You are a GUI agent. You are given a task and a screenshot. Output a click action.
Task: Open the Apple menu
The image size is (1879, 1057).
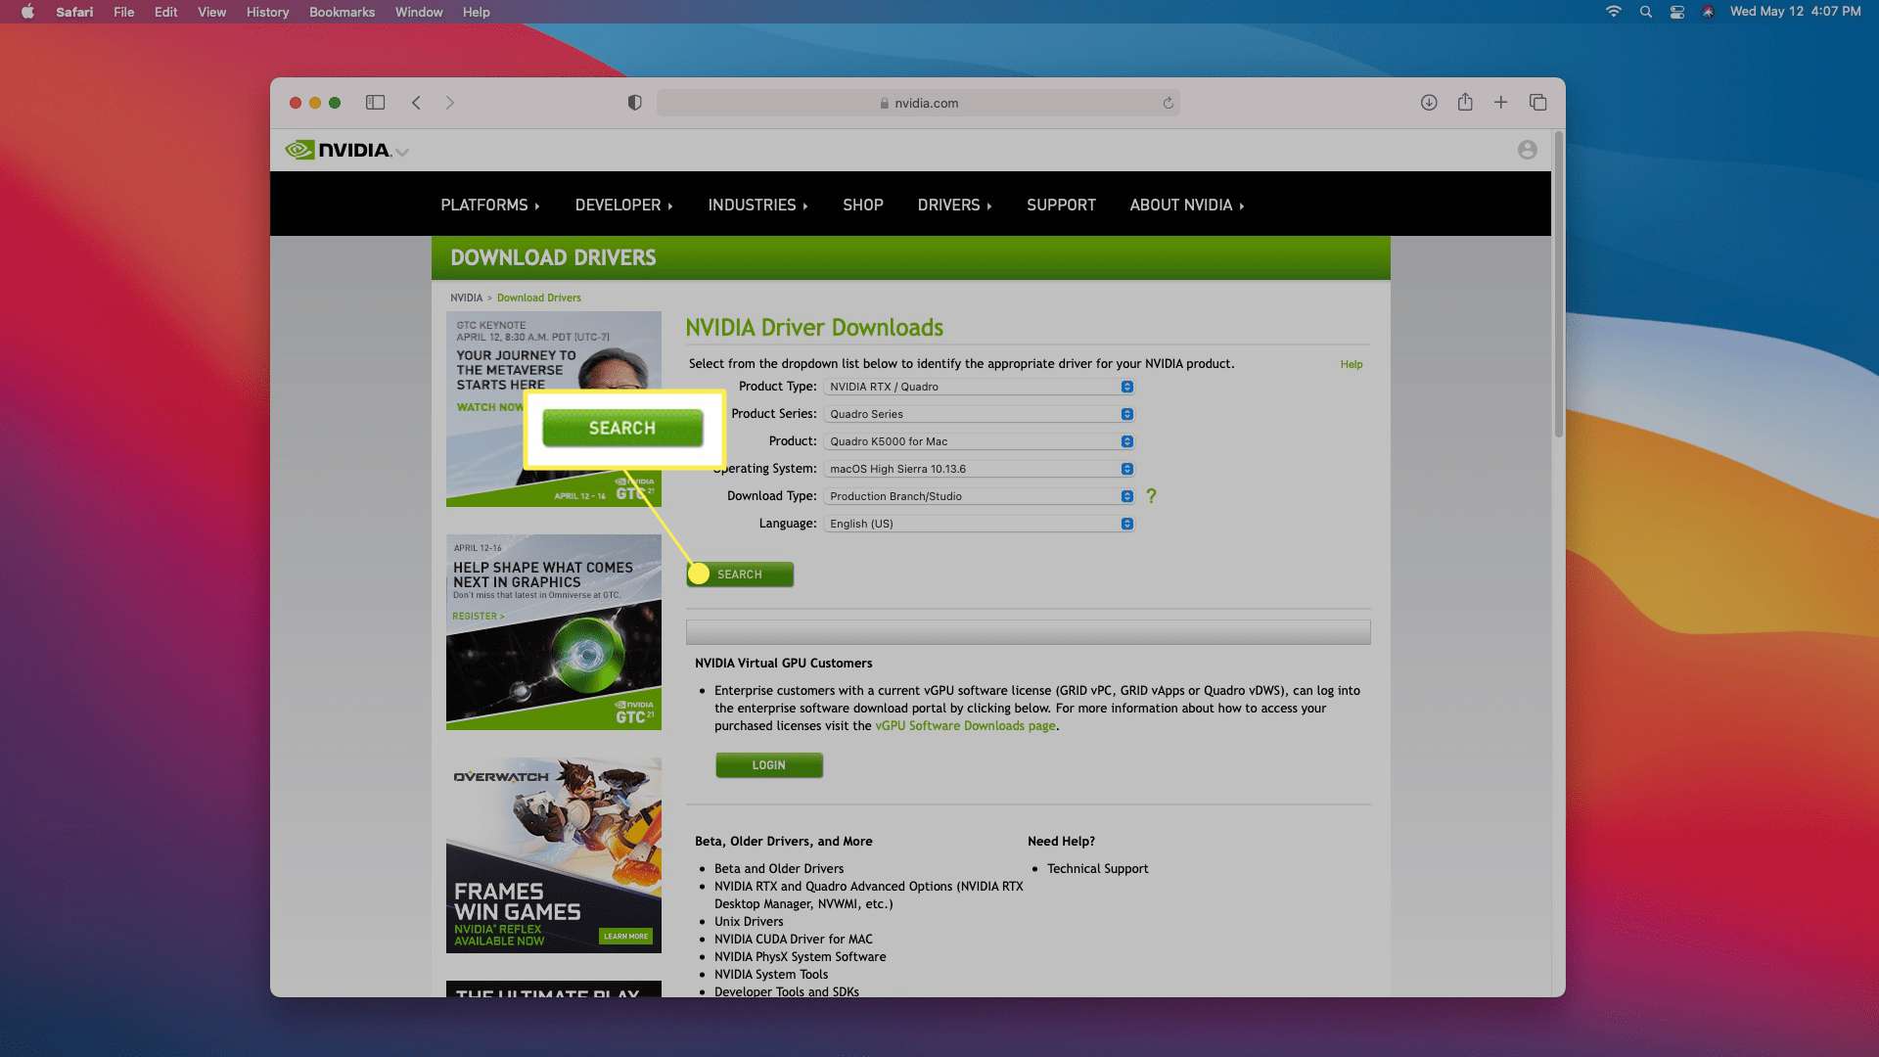pyautogui.click(x=27, y=12)
